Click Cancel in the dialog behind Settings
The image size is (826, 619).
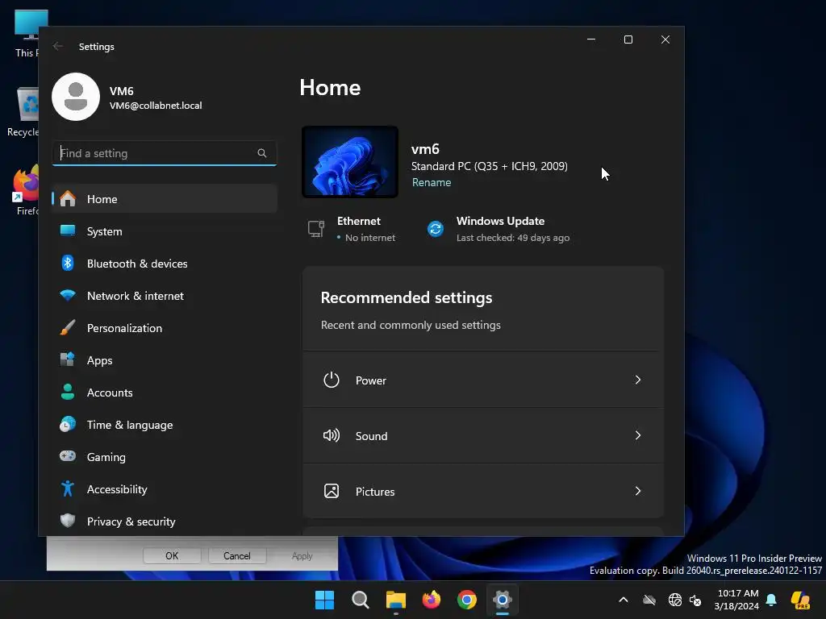236,556
